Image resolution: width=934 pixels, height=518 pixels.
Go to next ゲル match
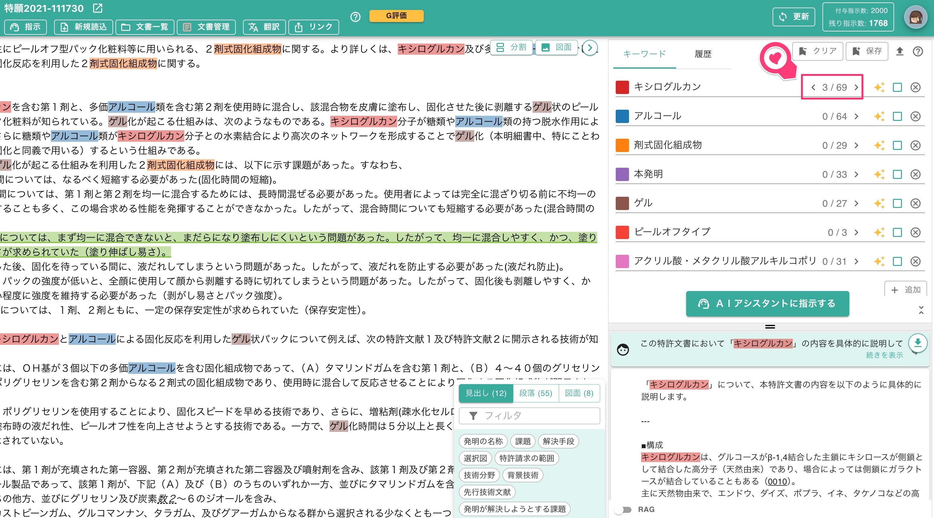tap(856, 203)
